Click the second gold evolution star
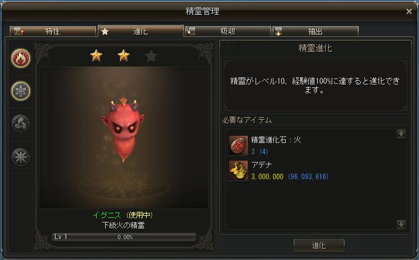Image resolution: width=419 pixels, height=260 pixels. [x=124, y=56]
